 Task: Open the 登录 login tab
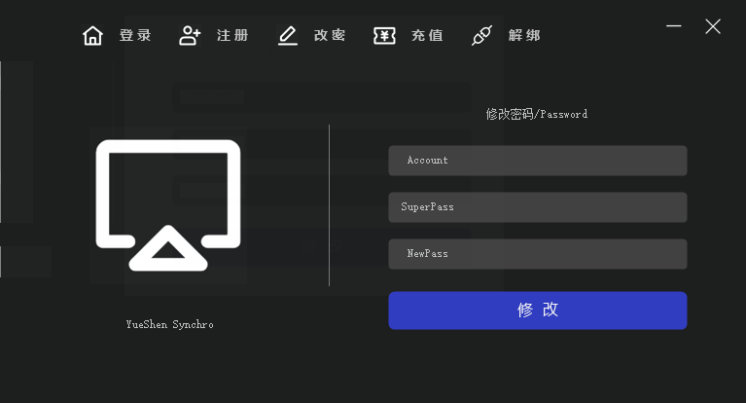[135, 35]
